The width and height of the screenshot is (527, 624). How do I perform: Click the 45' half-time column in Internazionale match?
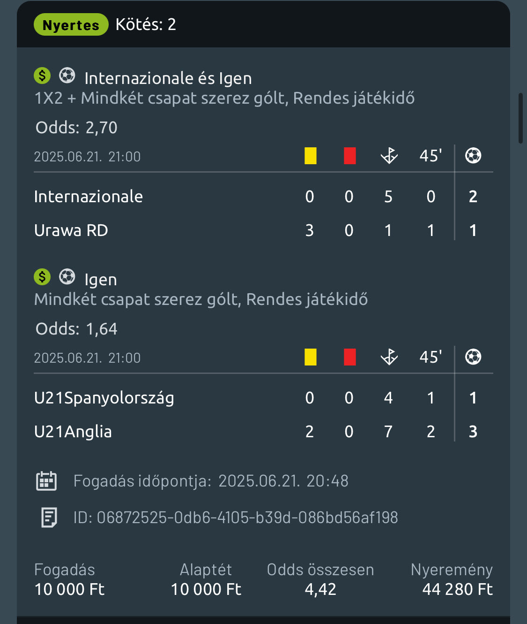431,156
